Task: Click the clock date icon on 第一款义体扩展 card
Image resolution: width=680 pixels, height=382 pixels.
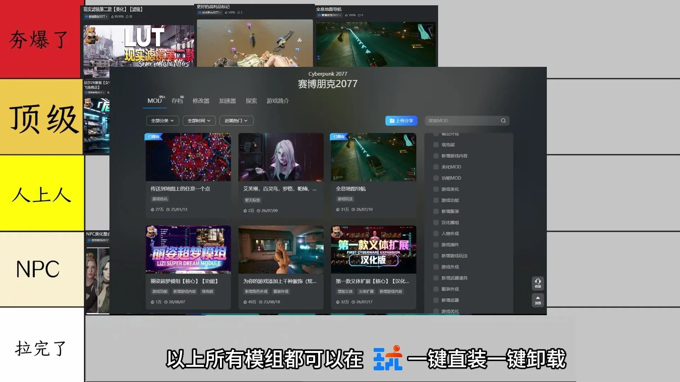Action: click(353, 302)
